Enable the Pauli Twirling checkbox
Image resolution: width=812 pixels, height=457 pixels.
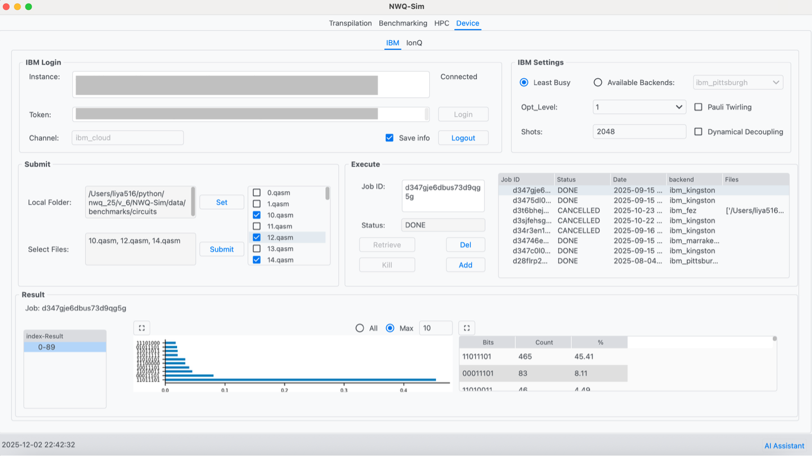[698, 107]
